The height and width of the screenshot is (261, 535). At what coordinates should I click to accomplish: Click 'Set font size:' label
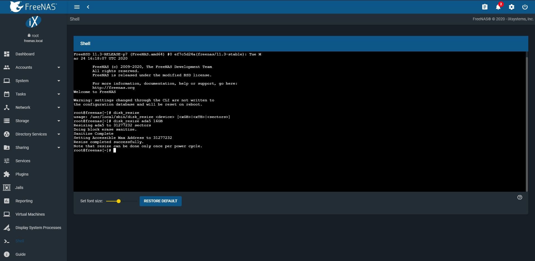[x=91, y=201]
